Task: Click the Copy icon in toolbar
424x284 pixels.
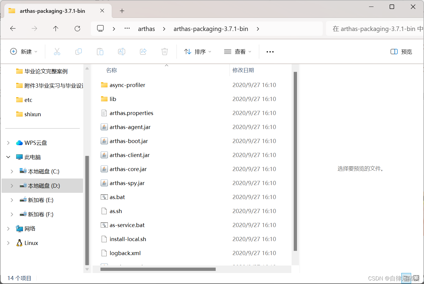Action: [x=79, y=52]
